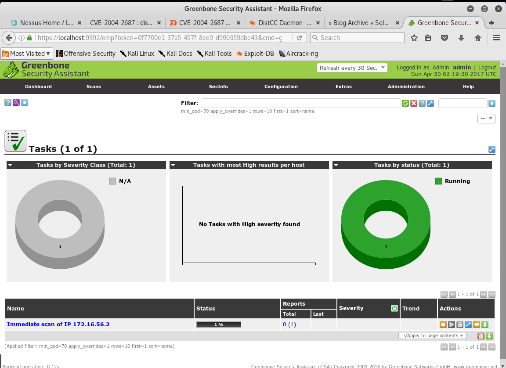This screenshot has width=506, height=368.
Task: Click the Greenbone logo icon
Action: tap(11, 70)
